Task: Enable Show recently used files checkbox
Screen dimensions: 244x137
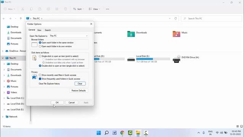Action: 40,75
